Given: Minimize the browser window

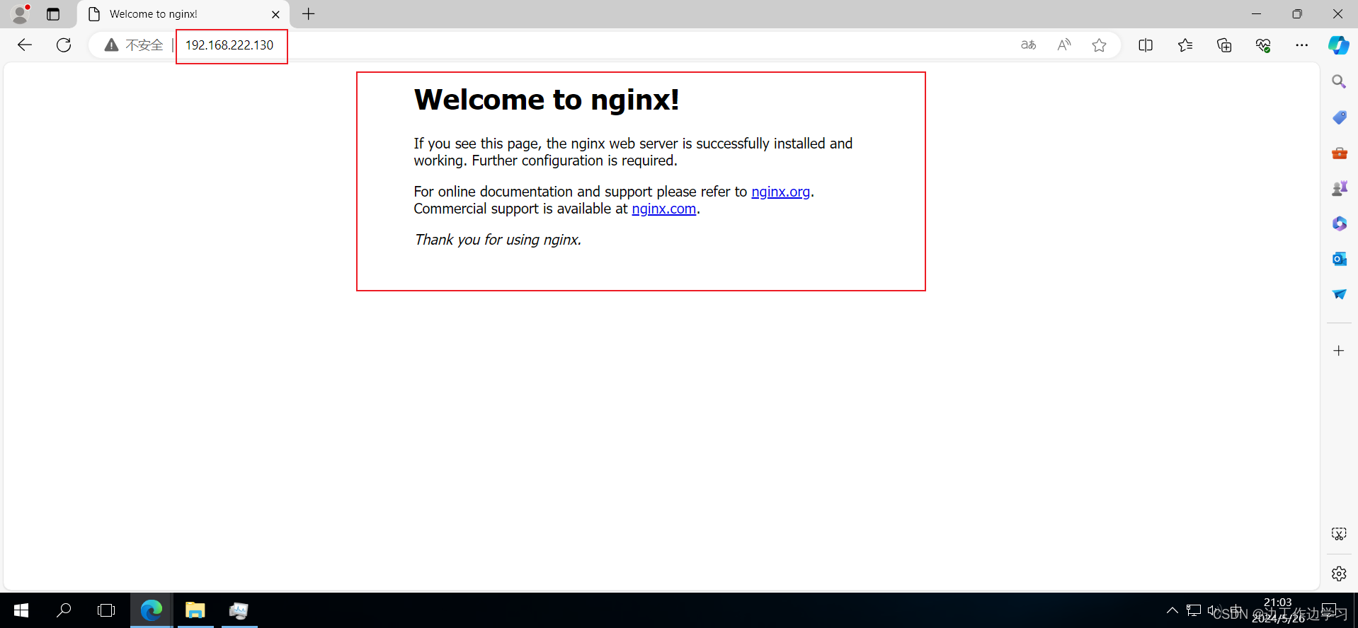Looking at the screenshot, I should pos(1256,14).
